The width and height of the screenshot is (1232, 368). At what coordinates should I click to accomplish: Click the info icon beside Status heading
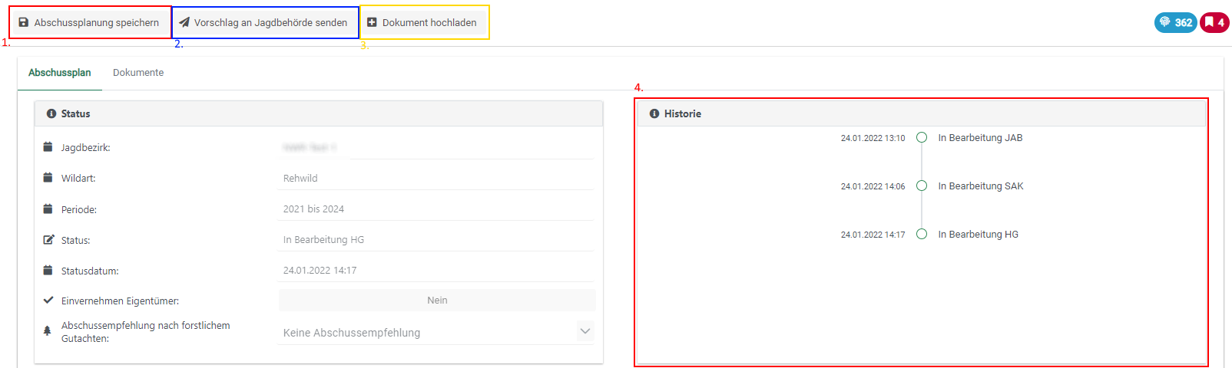[51, 113]
